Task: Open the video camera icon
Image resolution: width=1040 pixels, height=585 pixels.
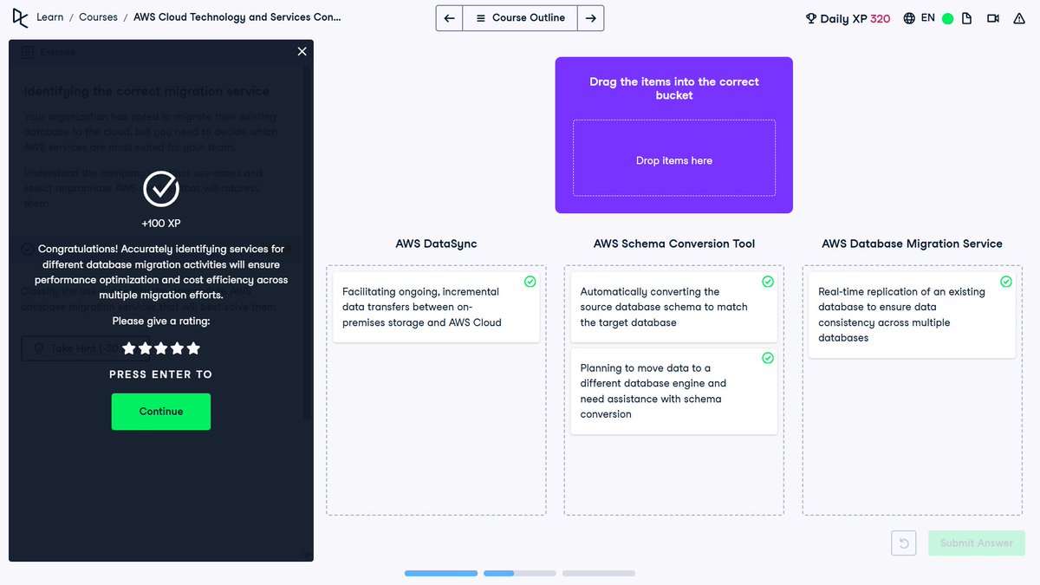Action: click(993, 18)
